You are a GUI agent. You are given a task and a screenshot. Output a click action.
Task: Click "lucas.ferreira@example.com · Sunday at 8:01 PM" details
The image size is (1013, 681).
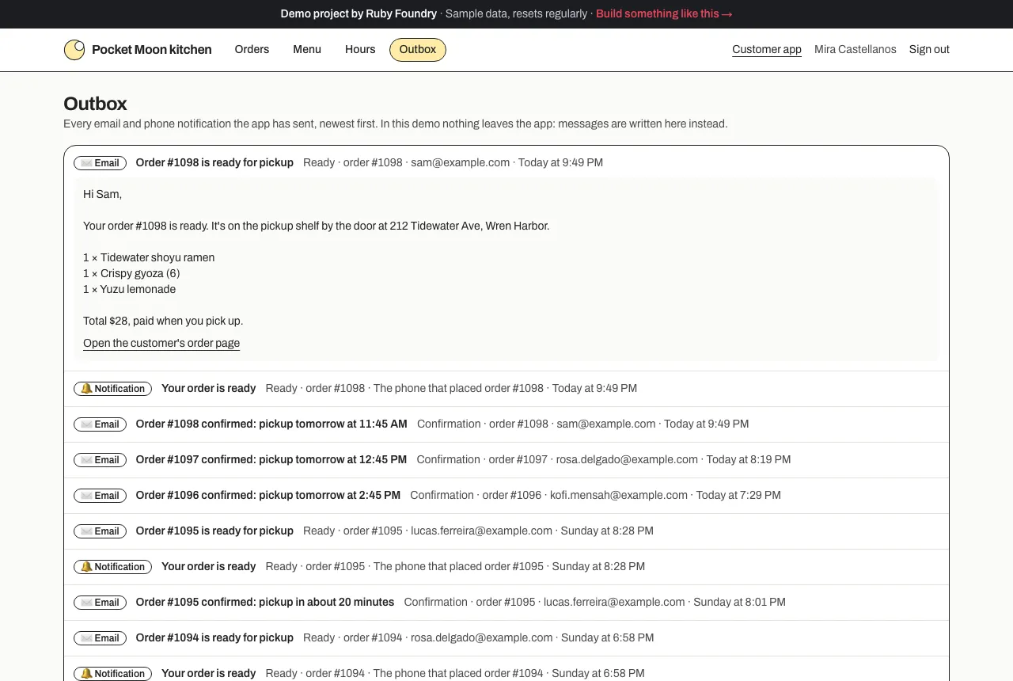pyautogui.click(x=665, y=602)
